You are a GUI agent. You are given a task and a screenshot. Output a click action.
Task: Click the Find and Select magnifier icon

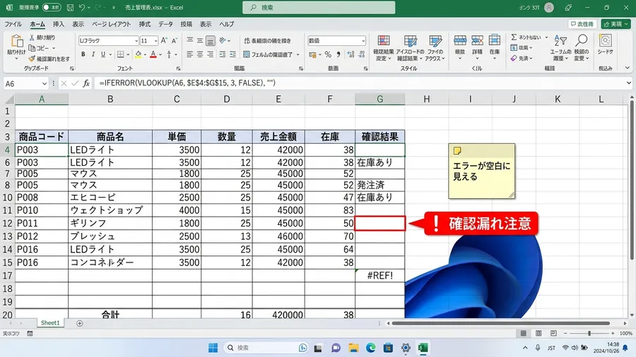point(582,40)
